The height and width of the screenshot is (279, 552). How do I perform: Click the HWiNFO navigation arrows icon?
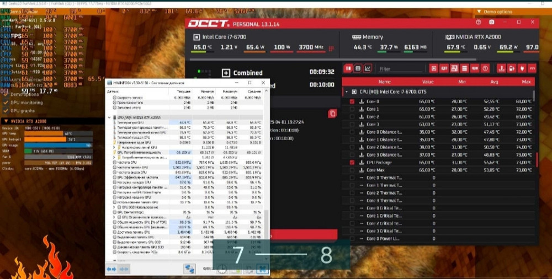point(110,269)
